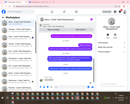Choose a GIF icon in composer
This screenshot has width=130, height=104.
tap(51, 87)
